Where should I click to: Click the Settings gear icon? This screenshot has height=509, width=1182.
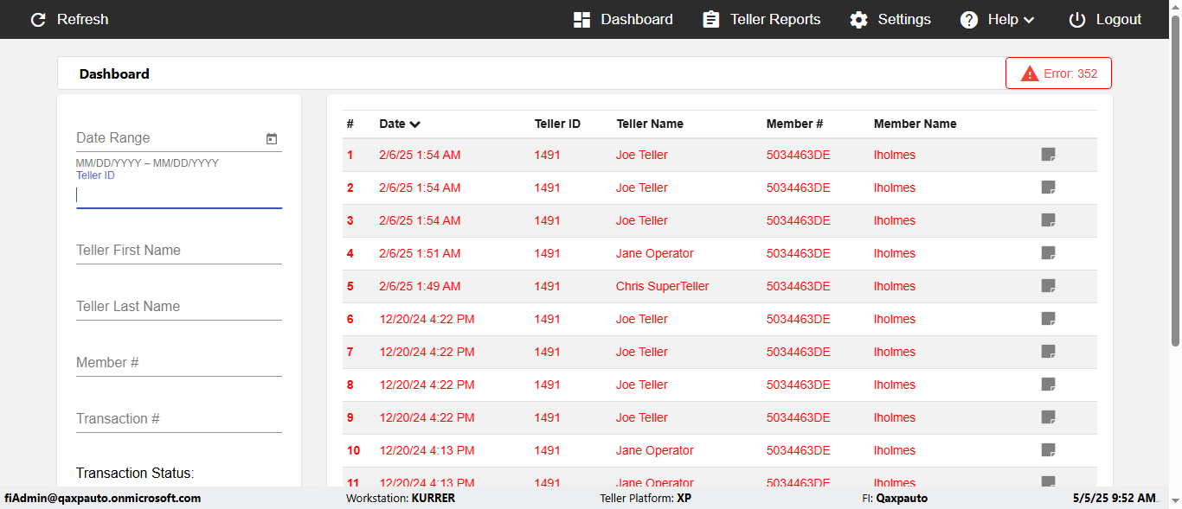pos(858,20)
